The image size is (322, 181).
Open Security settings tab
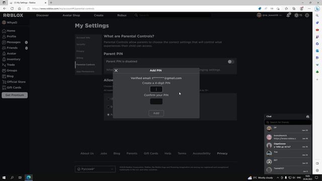81,44
